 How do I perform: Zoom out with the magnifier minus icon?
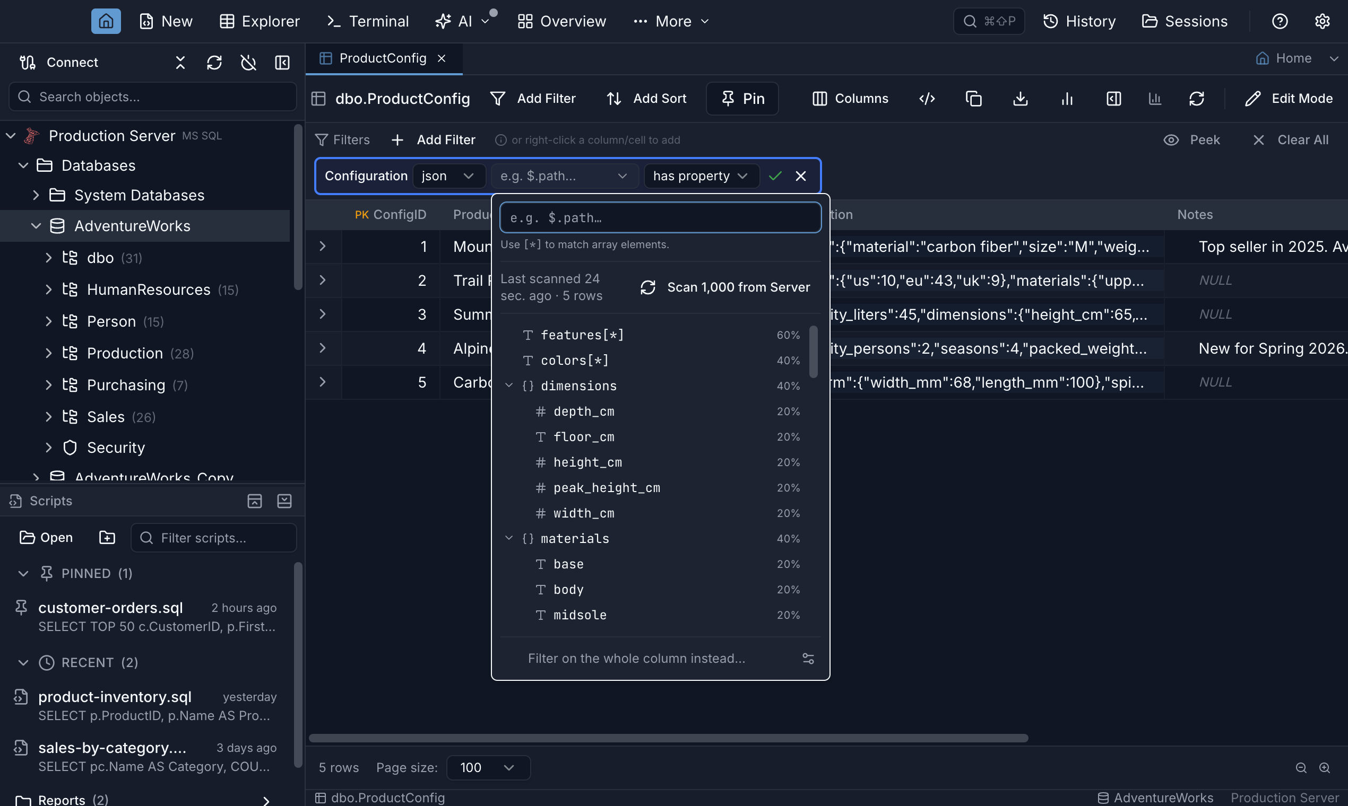tap(1301, 767)
